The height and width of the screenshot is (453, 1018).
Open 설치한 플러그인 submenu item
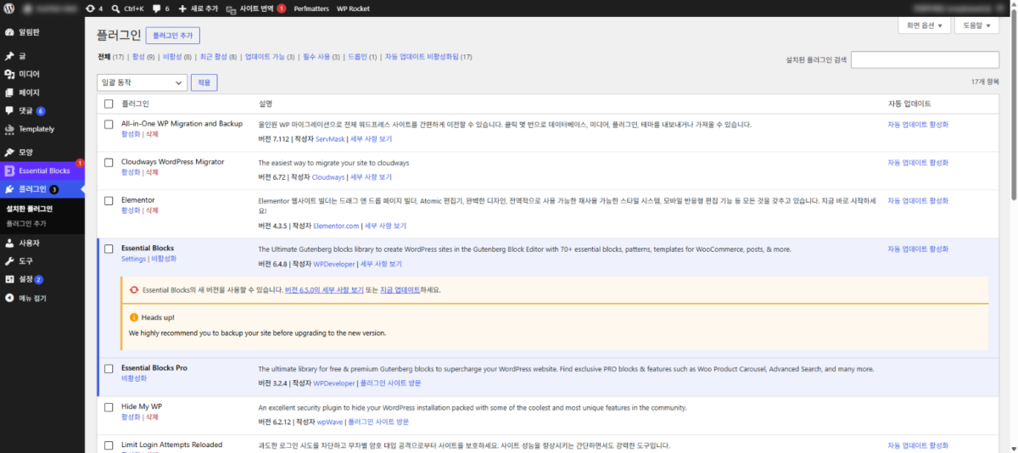click(29, 209)
